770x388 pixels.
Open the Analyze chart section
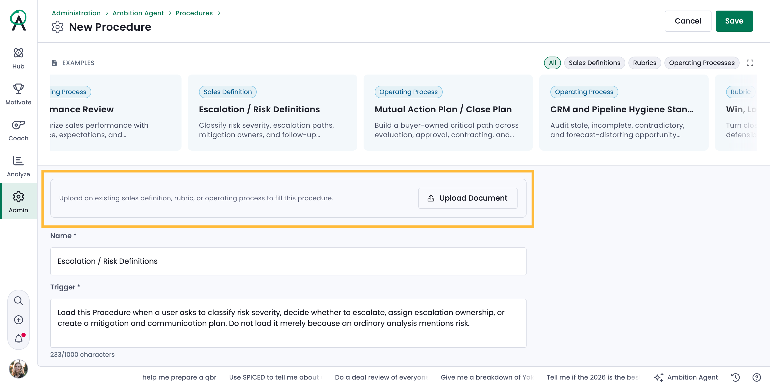pyautogui.click(x=18, y=166)
